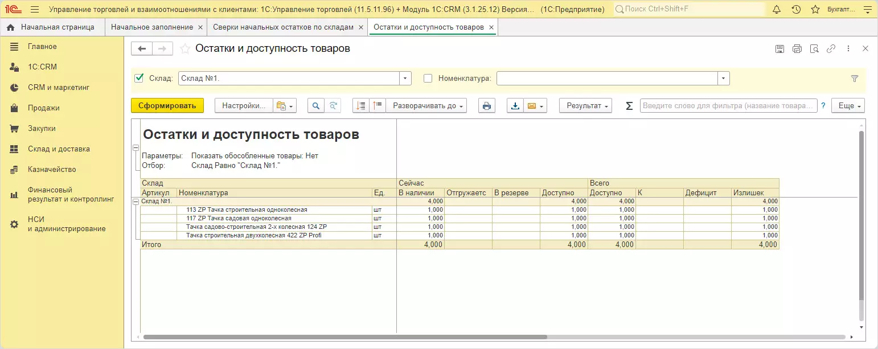Image resolution: width=878 pixels, height=349 pixels.
Task: Click the filter funnel icon
Action: (x=854, y=79)
